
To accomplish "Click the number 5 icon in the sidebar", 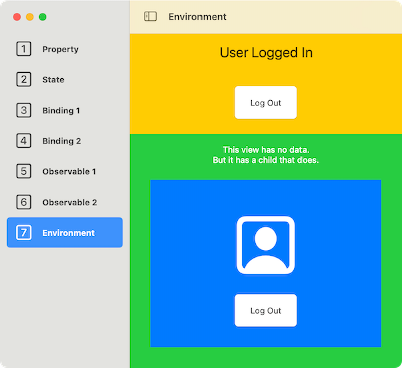I will pyautogui.click(x=24, y=172).
